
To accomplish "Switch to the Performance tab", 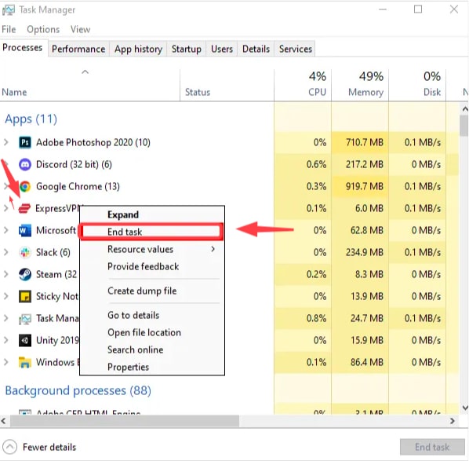I will [78, 49].
